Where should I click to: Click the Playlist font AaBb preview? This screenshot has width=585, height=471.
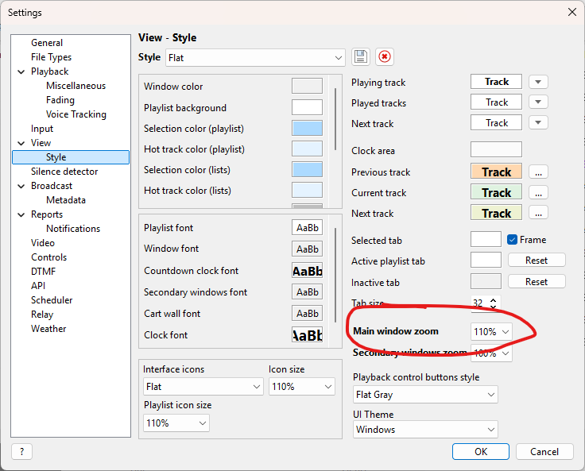click(307, 228)
